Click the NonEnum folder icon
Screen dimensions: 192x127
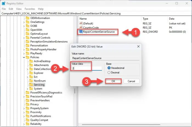pyautogui.click(x=31, y=81)
